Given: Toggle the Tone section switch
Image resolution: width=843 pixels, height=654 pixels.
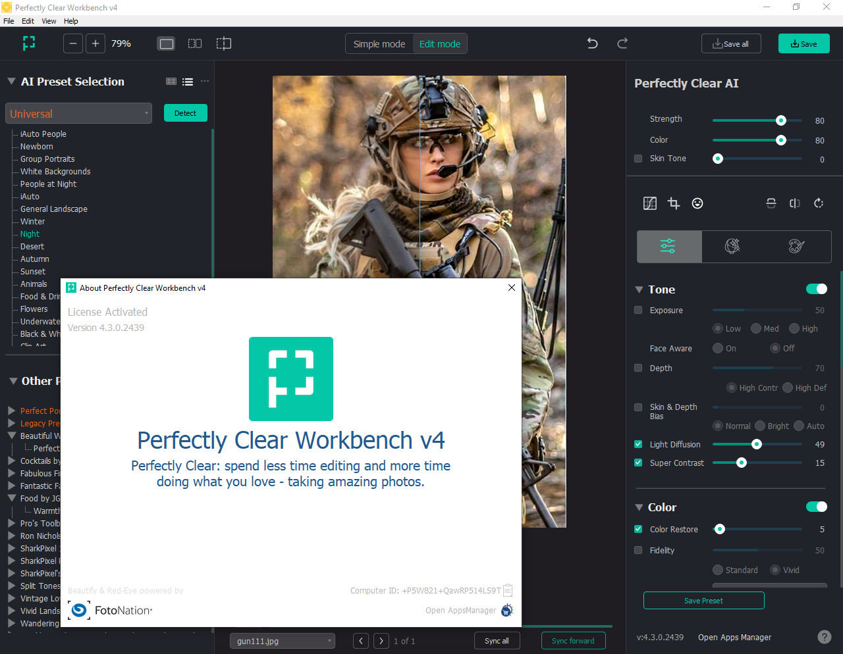Looking at the screenshot, I should pyautogui.click(x=817, y=289).
